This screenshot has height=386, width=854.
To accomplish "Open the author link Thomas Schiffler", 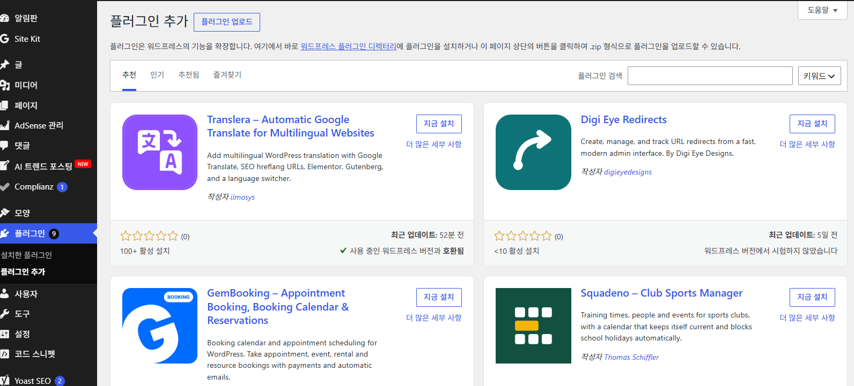I will click(x=631, y=357).
